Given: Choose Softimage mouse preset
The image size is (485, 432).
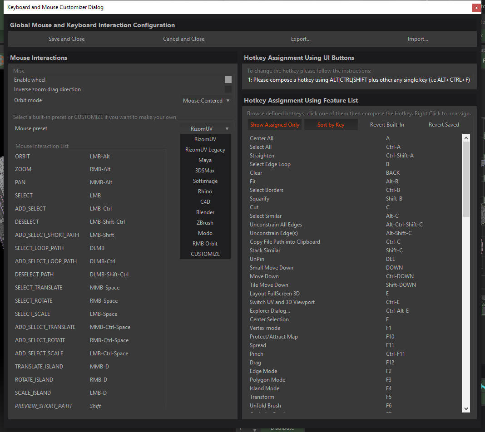Looking at the screenshot, I should [205, 181].
